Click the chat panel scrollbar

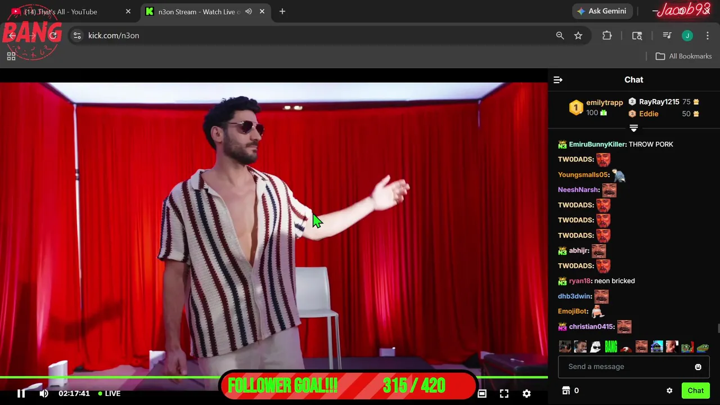[x=718, y=328]
